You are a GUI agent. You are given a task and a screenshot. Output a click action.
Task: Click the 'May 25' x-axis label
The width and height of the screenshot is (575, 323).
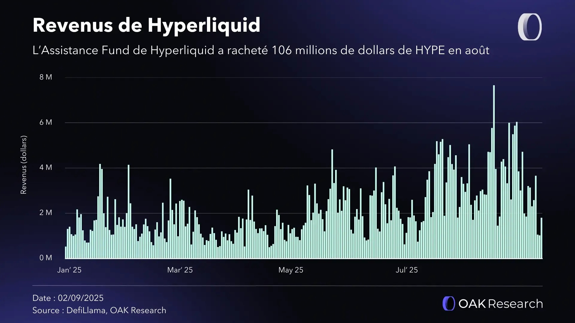pos(291,270)
